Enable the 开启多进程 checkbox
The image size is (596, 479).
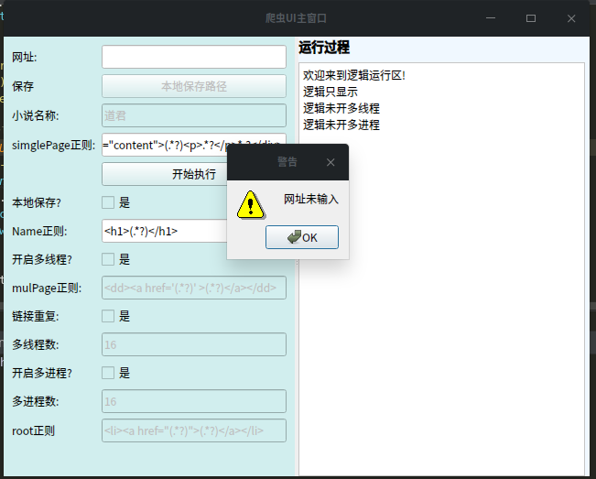tap(108, 373)
